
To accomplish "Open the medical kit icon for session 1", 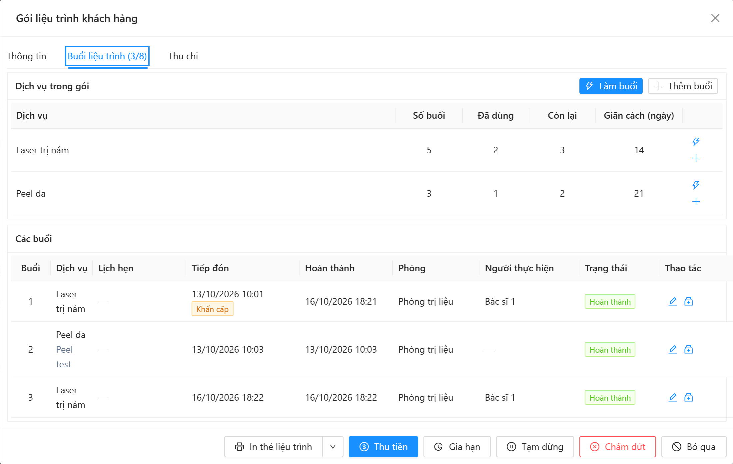I will 689,301.
